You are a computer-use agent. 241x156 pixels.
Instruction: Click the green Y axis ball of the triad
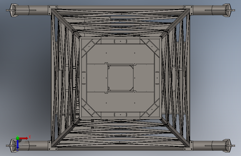pyautogui.click(x=18, y=138)
